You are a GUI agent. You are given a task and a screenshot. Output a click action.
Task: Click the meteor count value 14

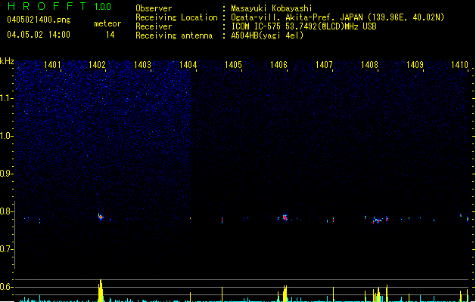pyautogui.click(x=110, y=35)
